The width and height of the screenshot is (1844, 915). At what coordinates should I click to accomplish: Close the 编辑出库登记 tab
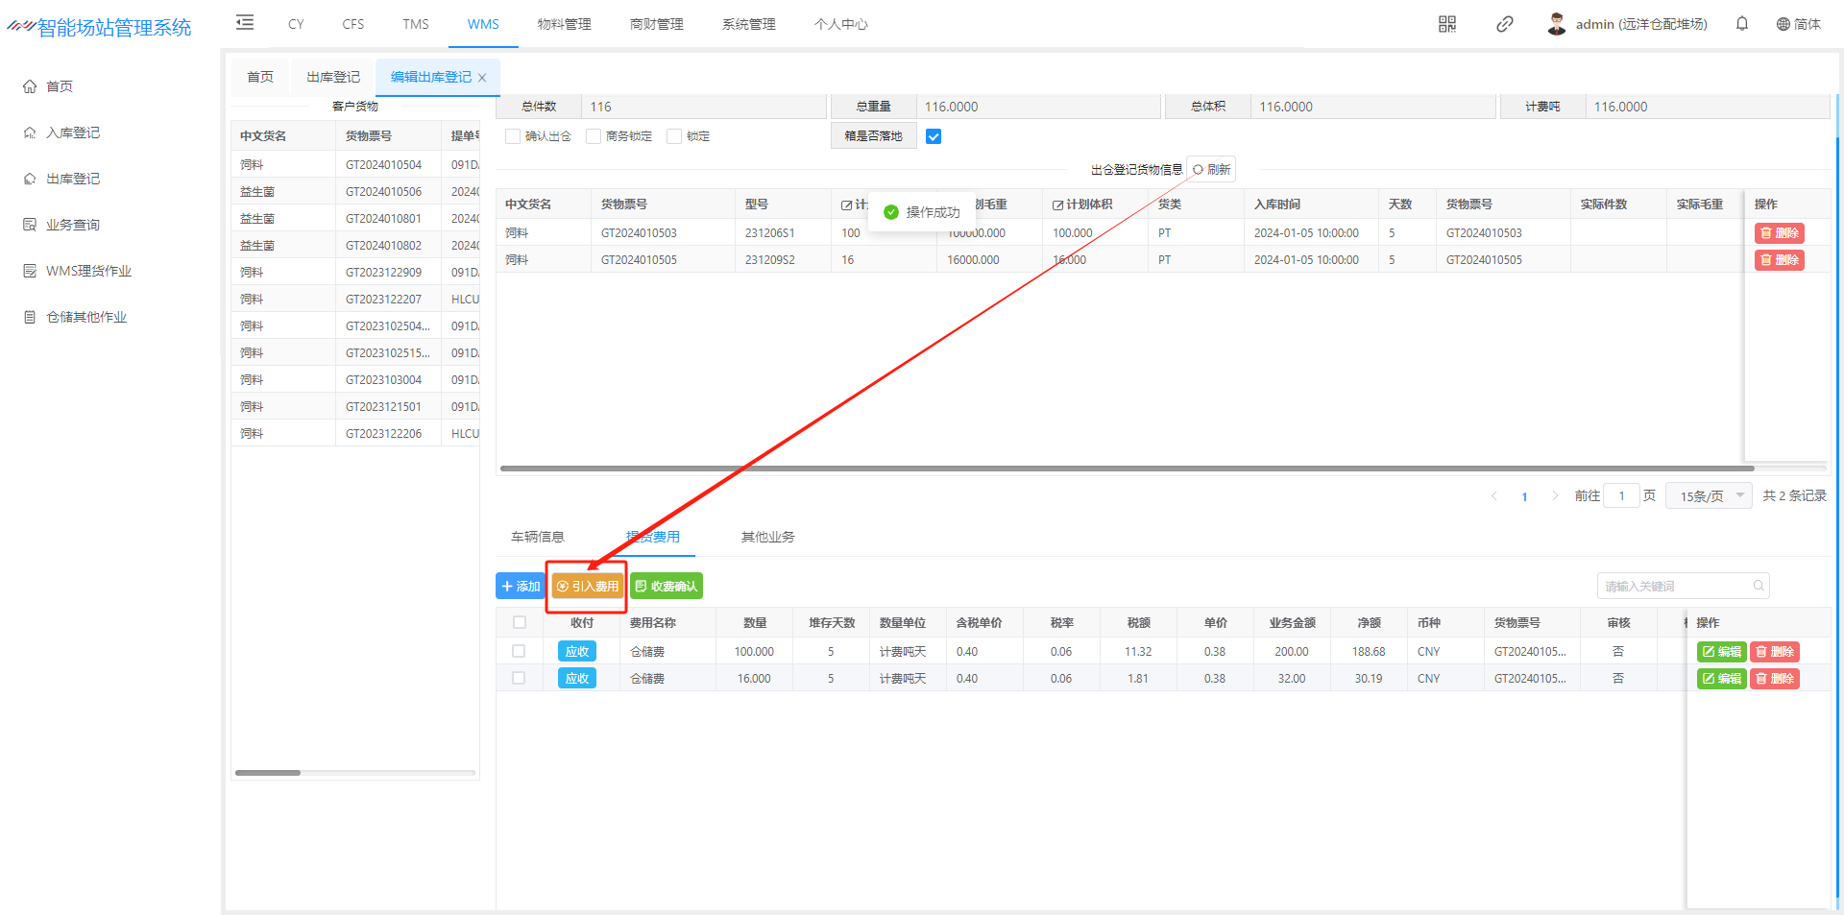pos(482,78)
